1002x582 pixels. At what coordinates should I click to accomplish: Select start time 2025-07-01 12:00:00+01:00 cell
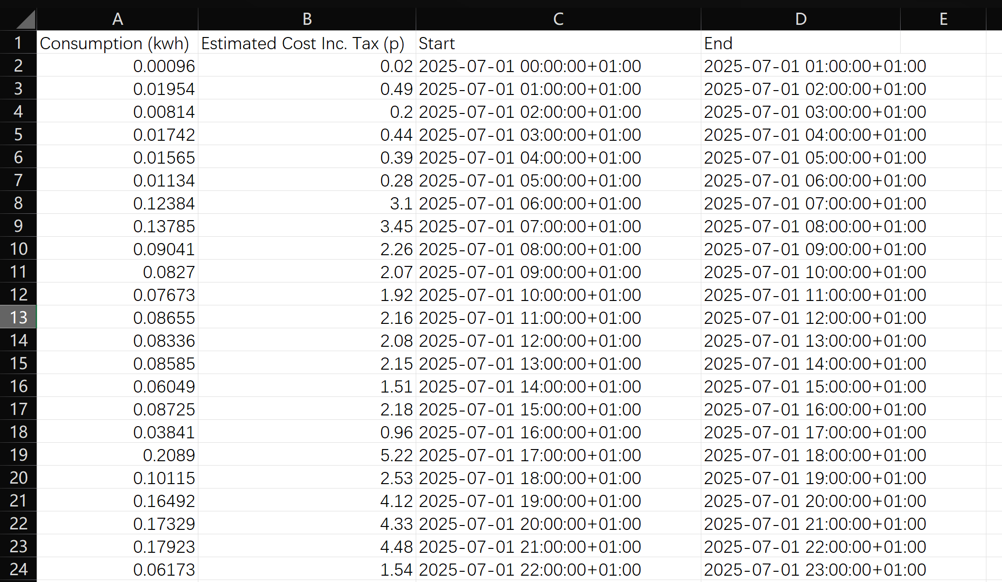coord(559,340)
